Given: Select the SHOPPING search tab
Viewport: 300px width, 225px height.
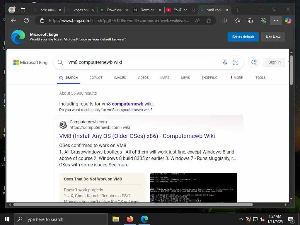Looking at the screenshot, I should [x=209, y=78].
